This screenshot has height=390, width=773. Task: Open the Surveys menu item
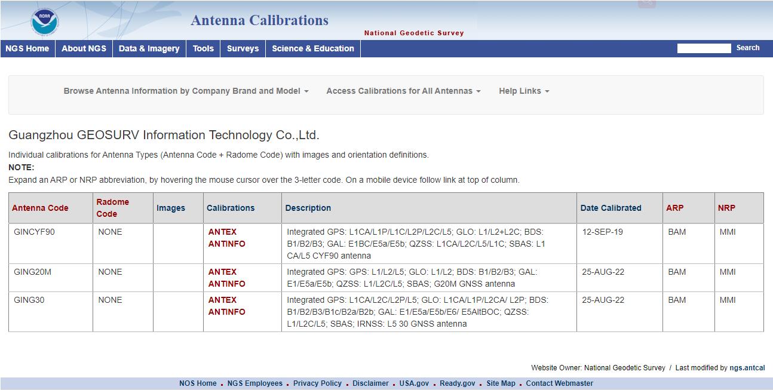[243, 48]
